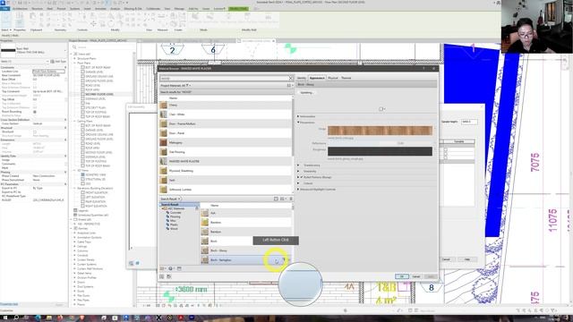Image resolution: width=573 pixels, height=322 pixels.
Task: Click Apply in Material Browser
Action: (430, 276)
